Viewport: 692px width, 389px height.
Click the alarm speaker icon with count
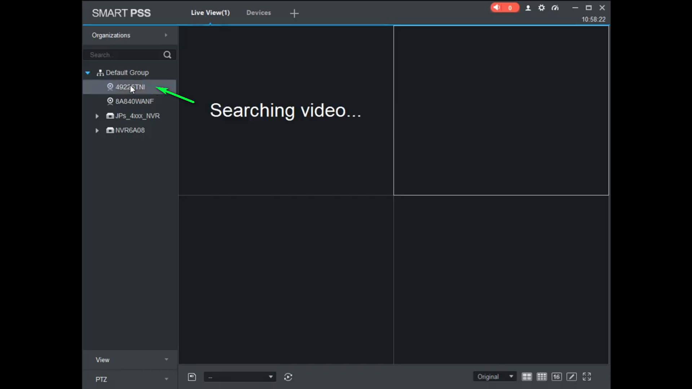(x=504, y=8)
